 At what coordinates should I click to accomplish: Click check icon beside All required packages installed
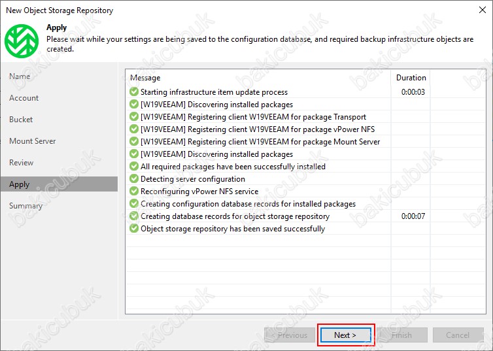[x=134, y=166]
